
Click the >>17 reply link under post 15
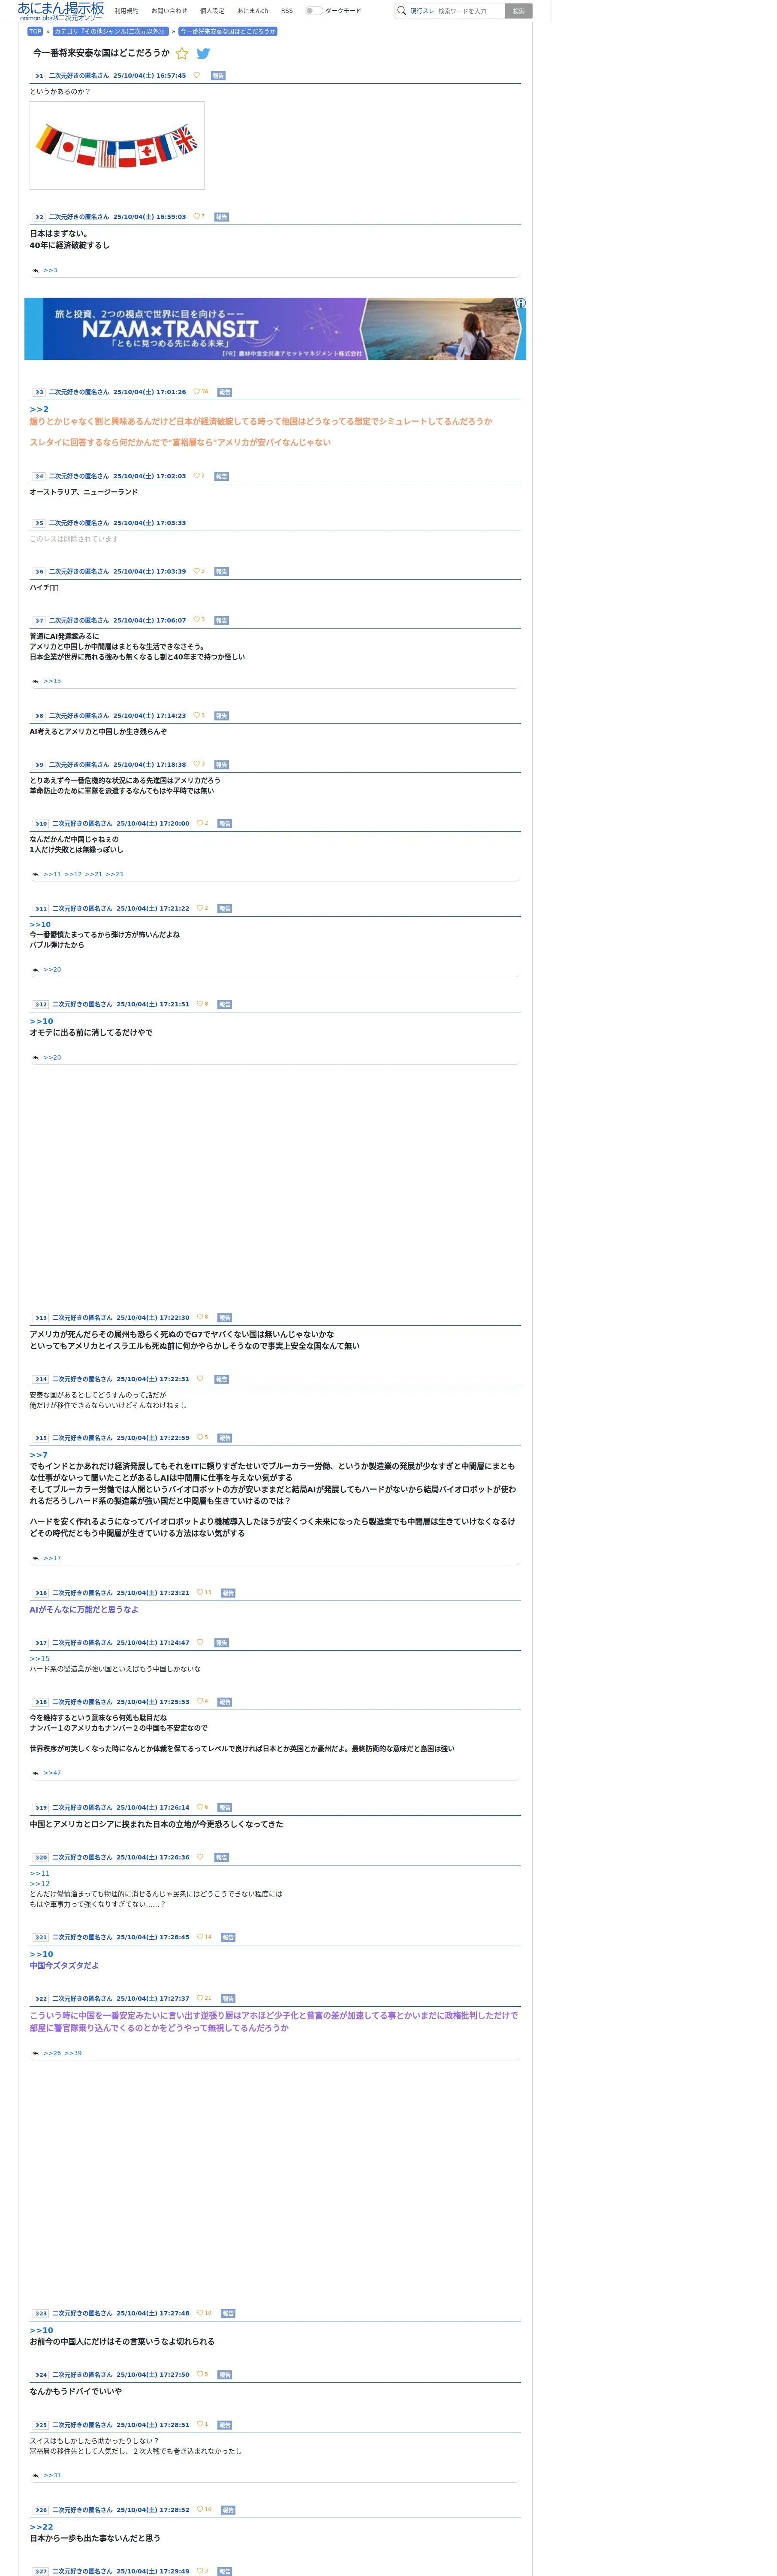(52, 1558)
